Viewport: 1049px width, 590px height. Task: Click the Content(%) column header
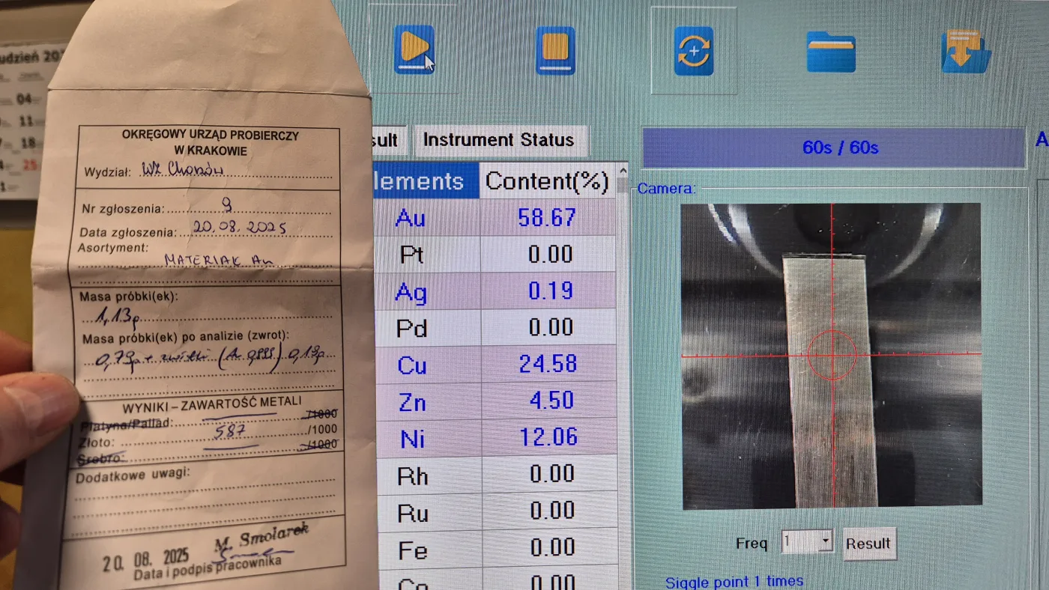(547, 182)
